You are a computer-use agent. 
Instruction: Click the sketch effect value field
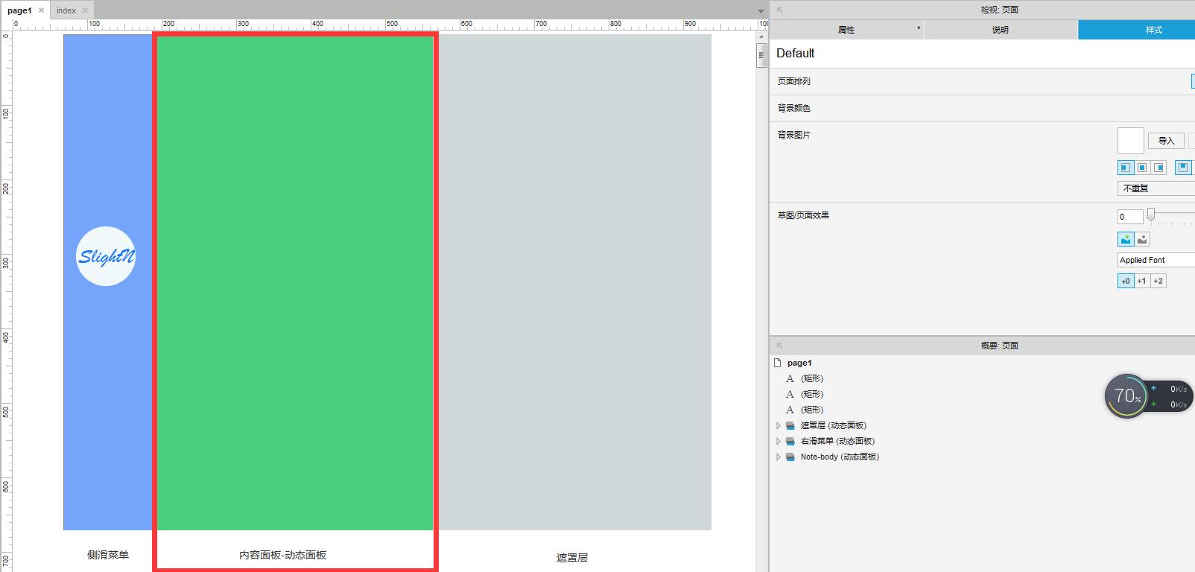point(1130,217)
